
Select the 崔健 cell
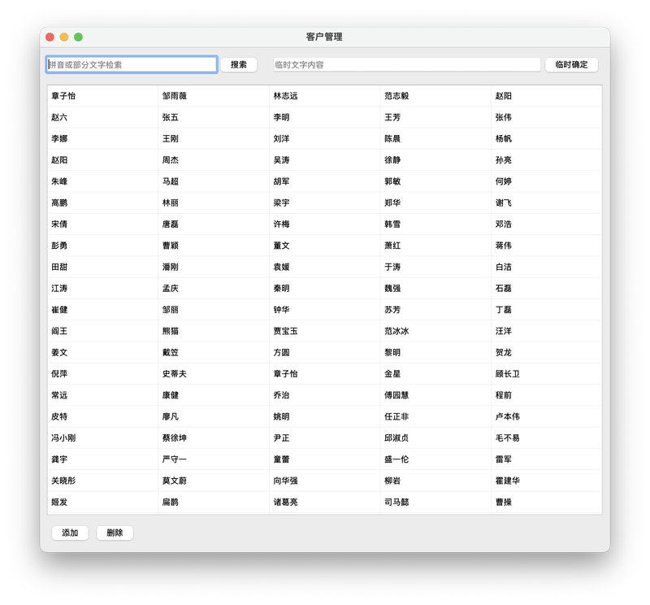point(103,310)
